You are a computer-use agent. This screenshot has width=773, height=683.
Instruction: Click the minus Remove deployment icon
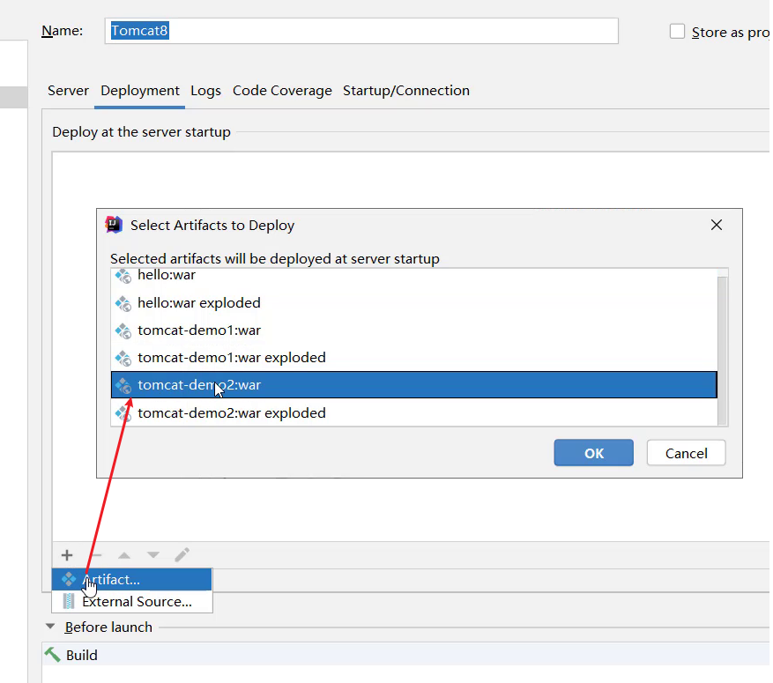pos(96,555)
